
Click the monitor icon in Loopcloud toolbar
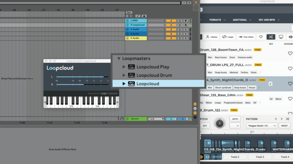tap(281, 37)
